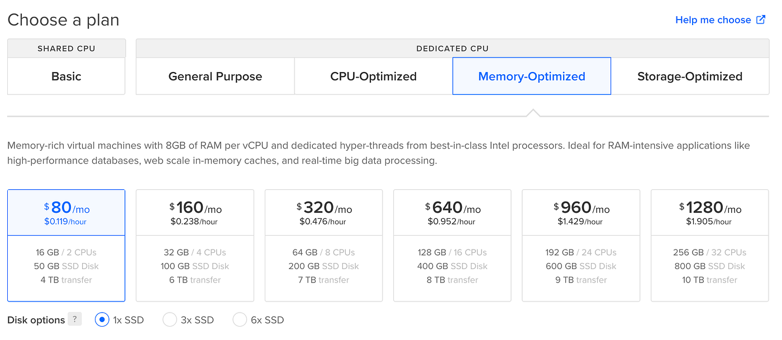The width and height of the screenshot is (782, 340).
Task: Select the $80/mo plan card
Action: 66,246
